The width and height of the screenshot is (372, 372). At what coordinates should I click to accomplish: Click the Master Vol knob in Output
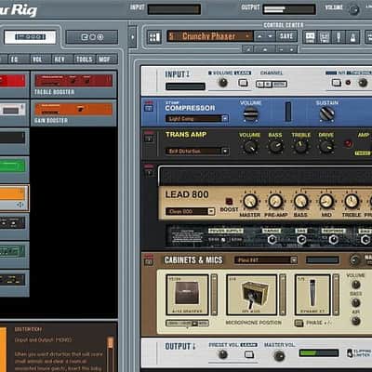(x=279, y=355)
